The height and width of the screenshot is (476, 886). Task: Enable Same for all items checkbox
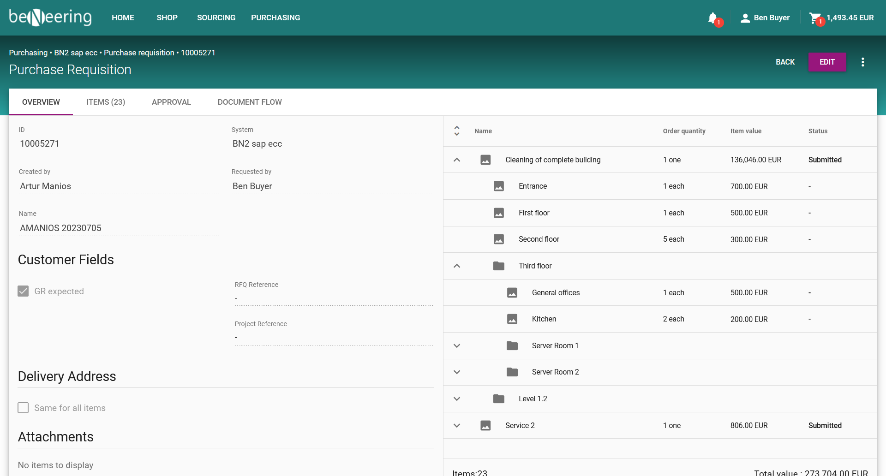point(23,408)
